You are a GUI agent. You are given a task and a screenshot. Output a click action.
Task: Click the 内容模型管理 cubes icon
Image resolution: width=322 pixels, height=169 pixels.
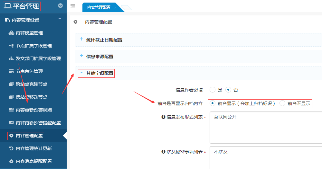(11, 33)
